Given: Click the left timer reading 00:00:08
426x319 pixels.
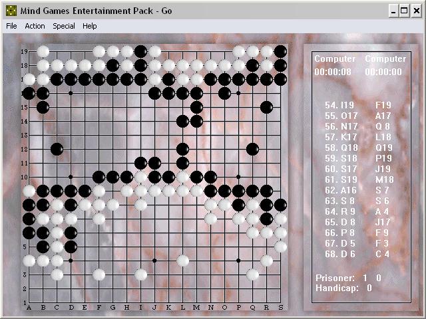Looking at the screenshot, I should (x=333, y=72).
